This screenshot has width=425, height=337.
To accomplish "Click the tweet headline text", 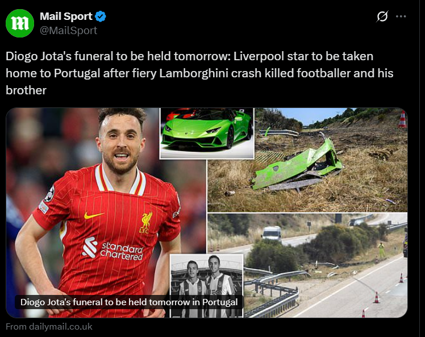I will [x=199, y=73].
